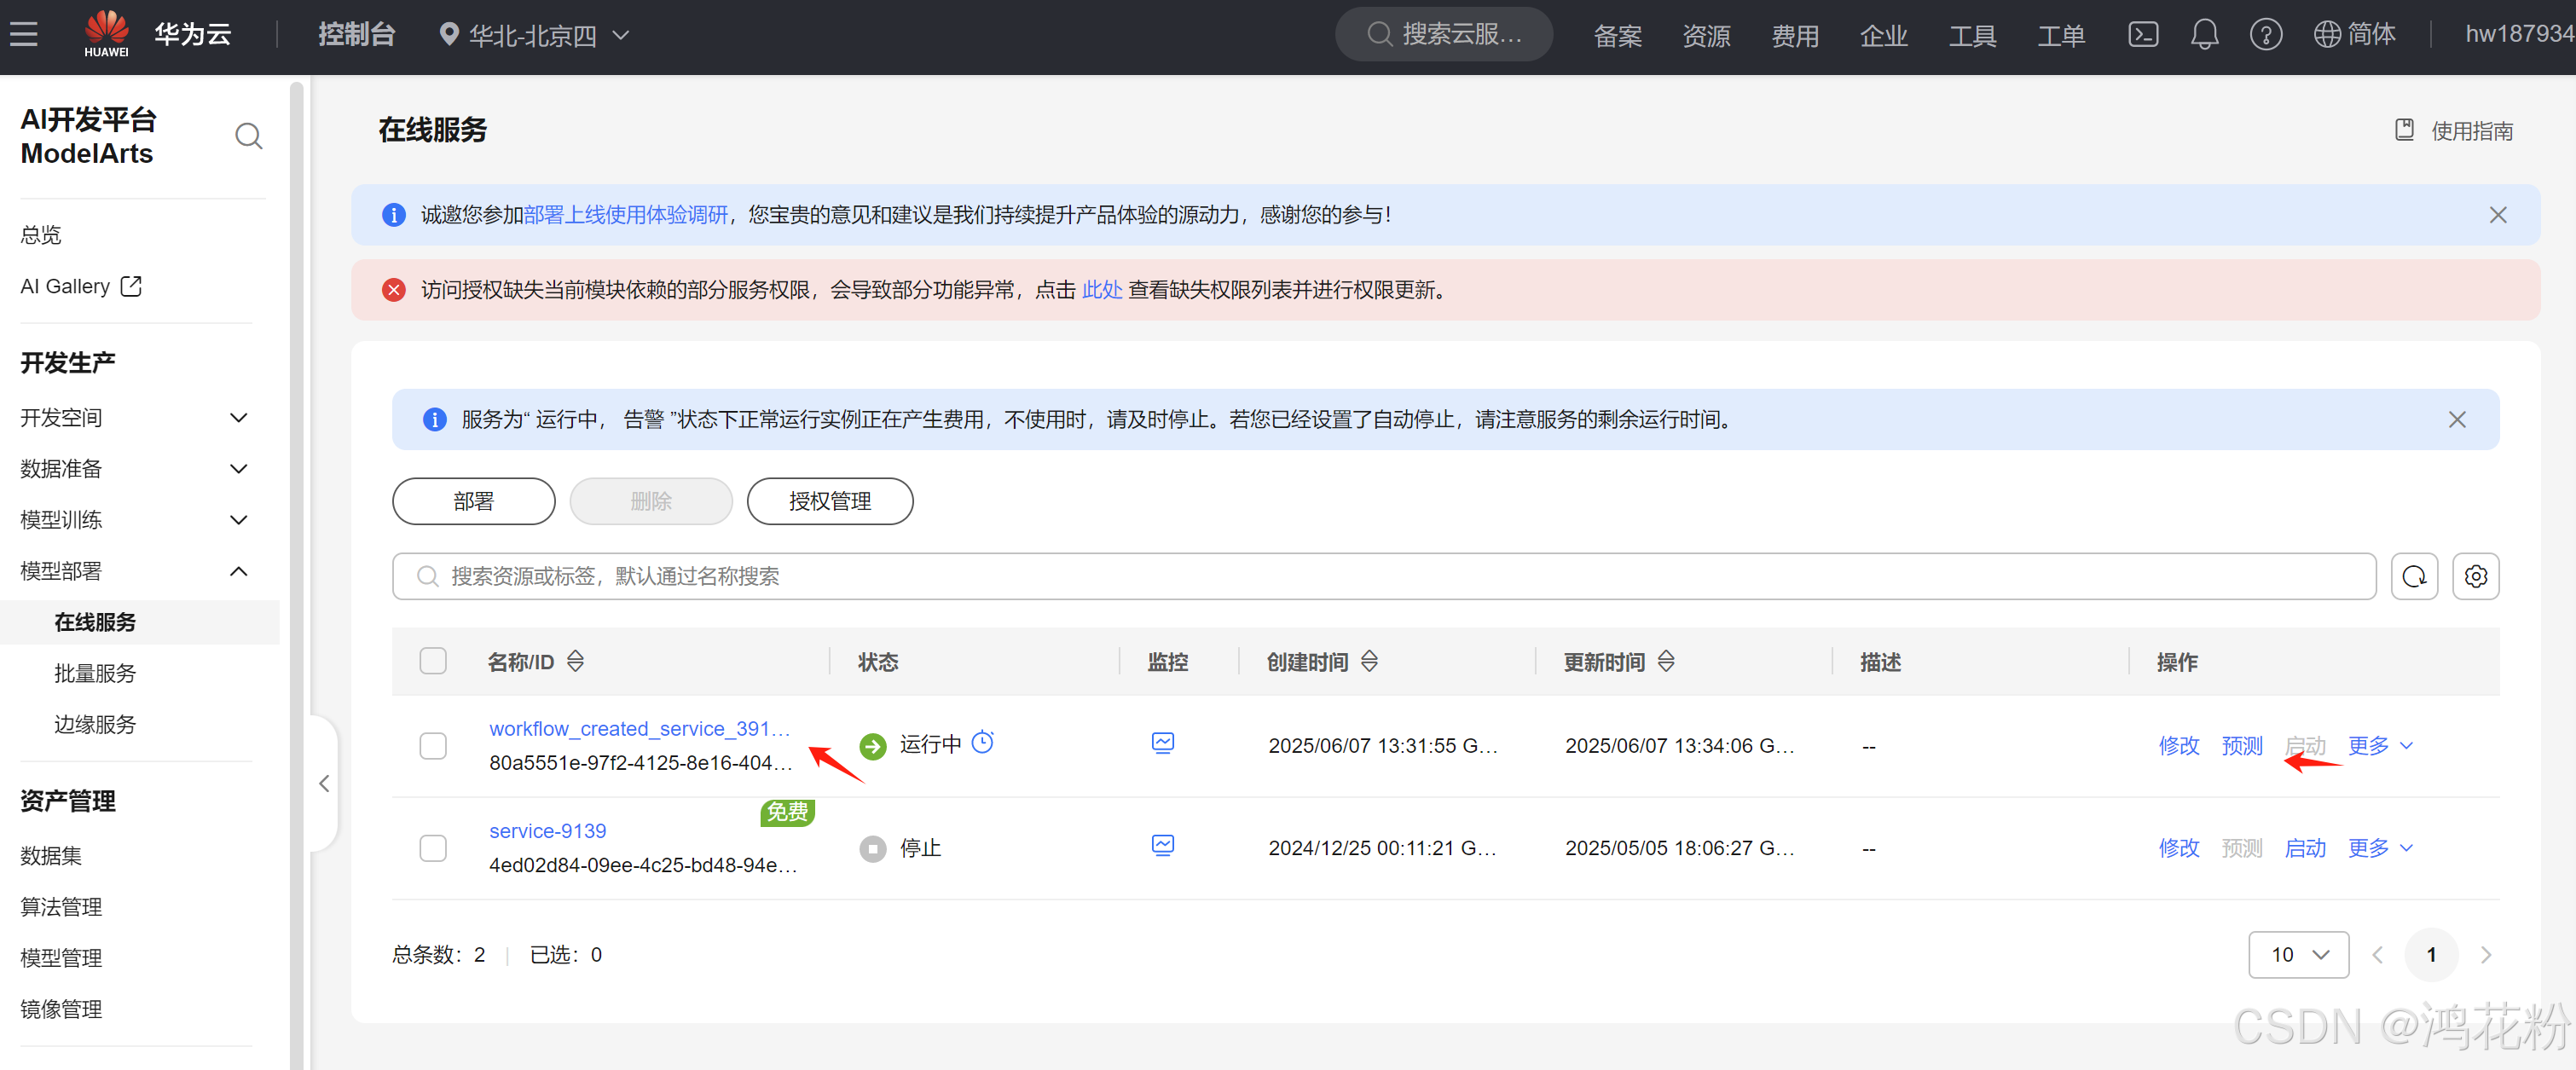Screen dimensions: 2576x1070
Task: Open the page size 10 dropdown
Action: [2298, 954]
